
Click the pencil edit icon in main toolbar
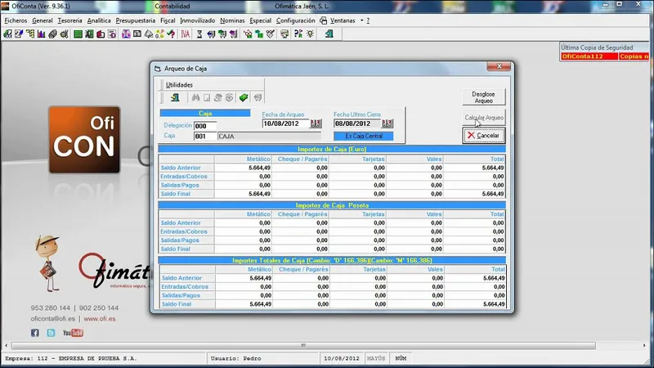[x=19, y=34]
